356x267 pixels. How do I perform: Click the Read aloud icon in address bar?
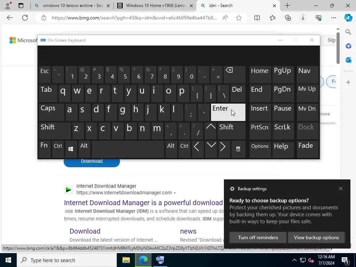225,18
